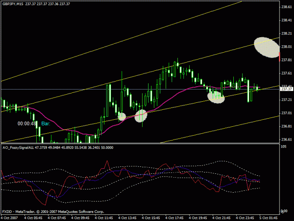
Task: Select the 4 Oct 21:45 time label
Action: 222,218
